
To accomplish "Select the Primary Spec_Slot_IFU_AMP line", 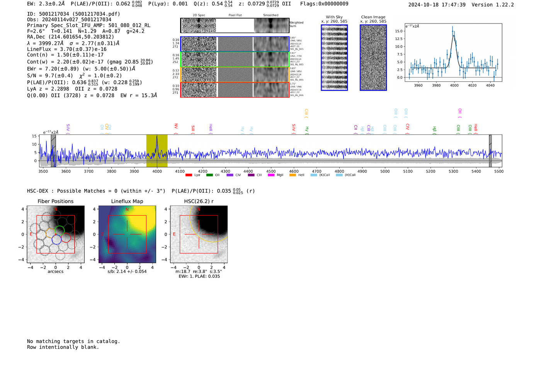I will tap(89, 25).
